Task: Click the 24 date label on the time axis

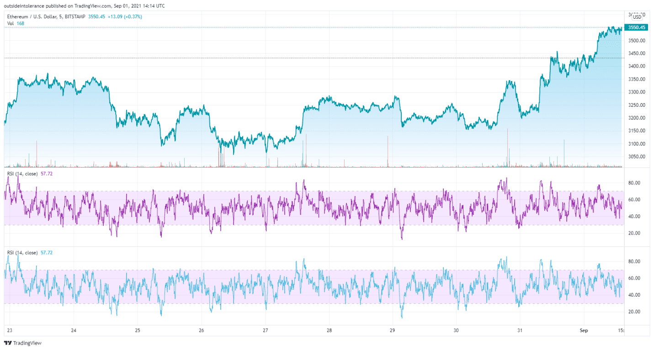Action: [74, 330]
